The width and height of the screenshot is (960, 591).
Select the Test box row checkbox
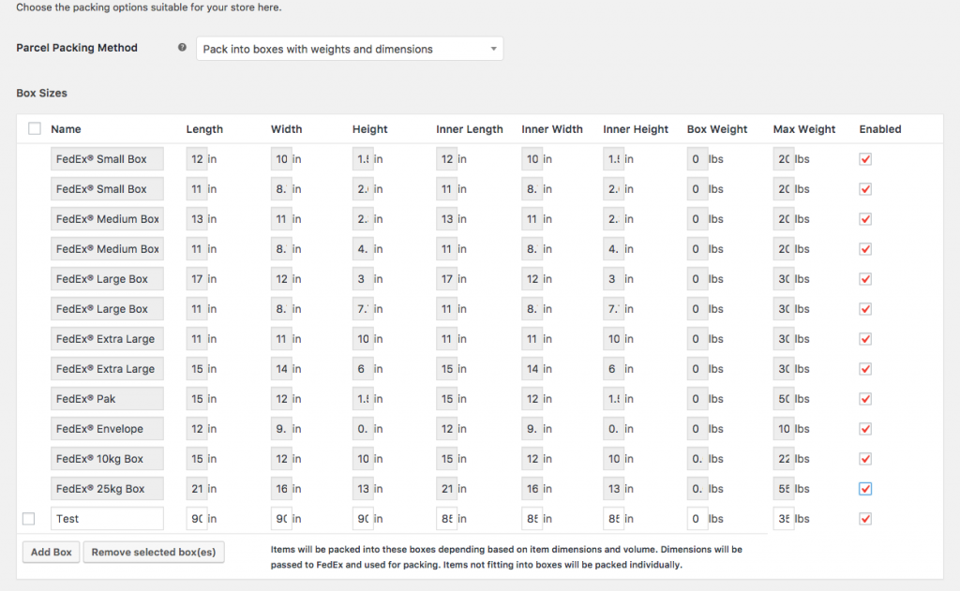(29, 519)
